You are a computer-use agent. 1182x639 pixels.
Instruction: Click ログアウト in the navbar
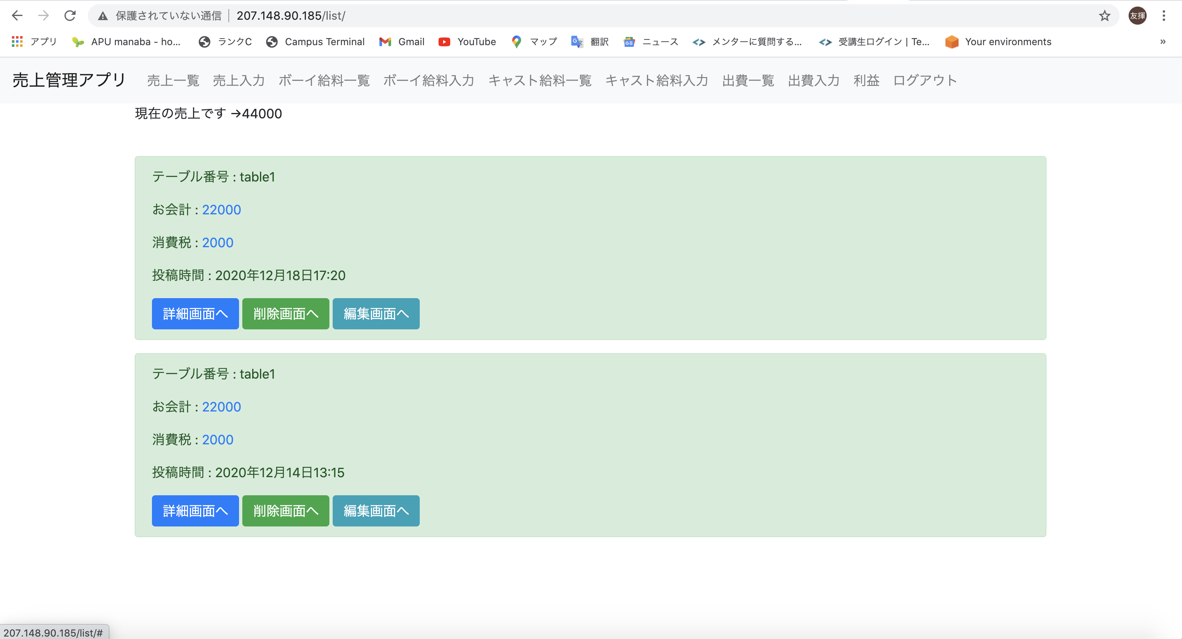coord(924,81)
